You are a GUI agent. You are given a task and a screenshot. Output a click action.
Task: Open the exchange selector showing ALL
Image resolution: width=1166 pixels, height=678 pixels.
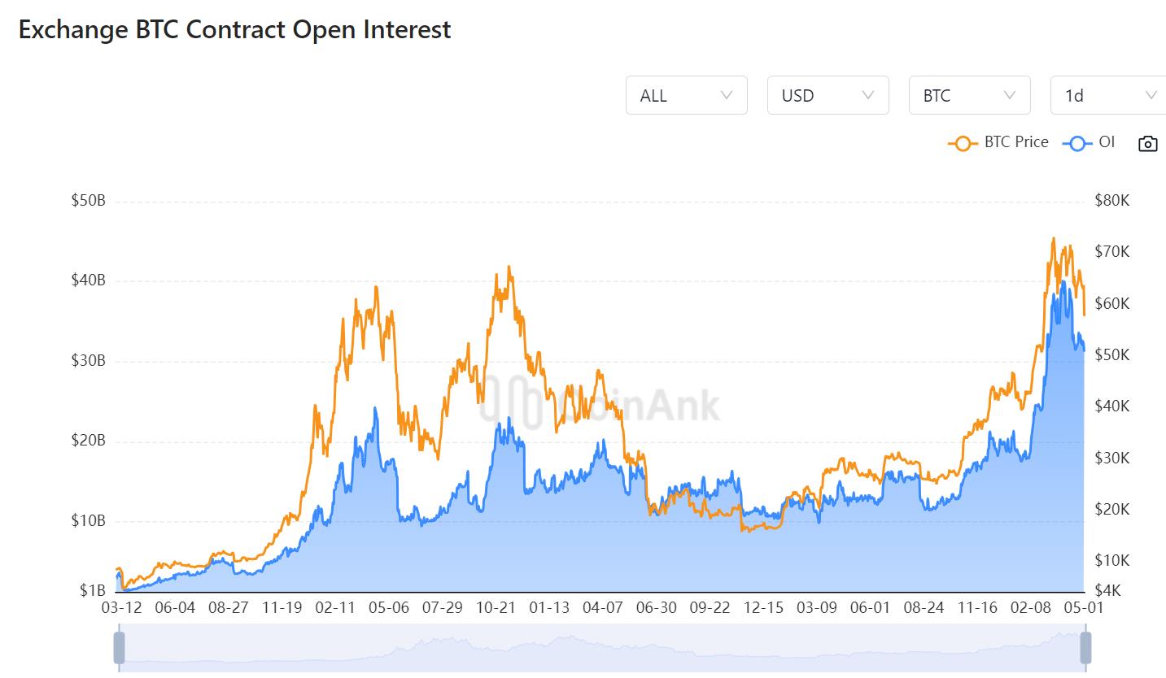coord(686,95)
